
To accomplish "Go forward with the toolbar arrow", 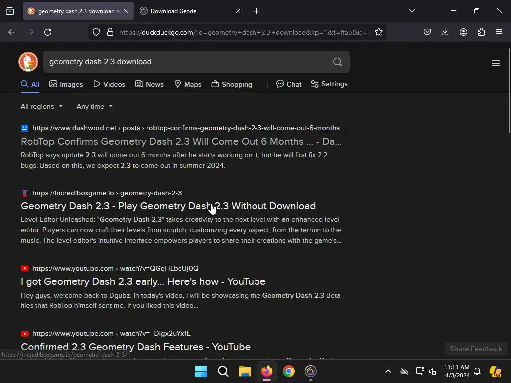I will 30,32.
